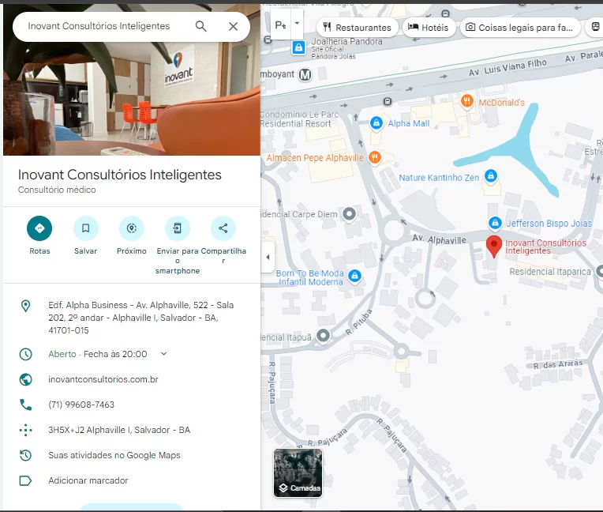Click Adicionar marcador option

pyautogui.click(x=88, y=480)
